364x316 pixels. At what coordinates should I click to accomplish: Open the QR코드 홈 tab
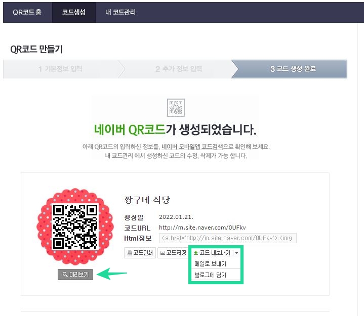tap(27, 12)
